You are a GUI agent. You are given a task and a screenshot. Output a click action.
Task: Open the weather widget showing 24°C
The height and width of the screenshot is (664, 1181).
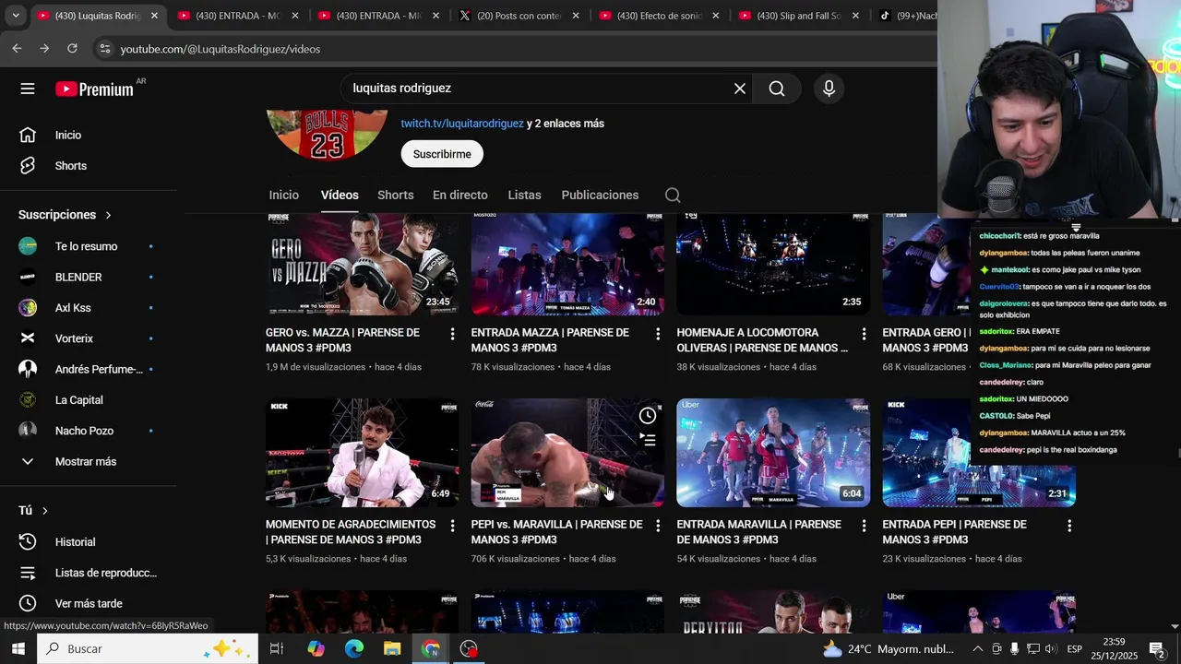[x=890, y=649]
